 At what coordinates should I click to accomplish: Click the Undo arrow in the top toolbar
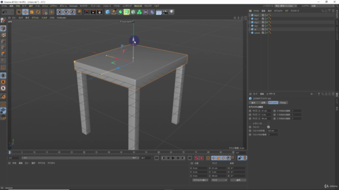5,12
